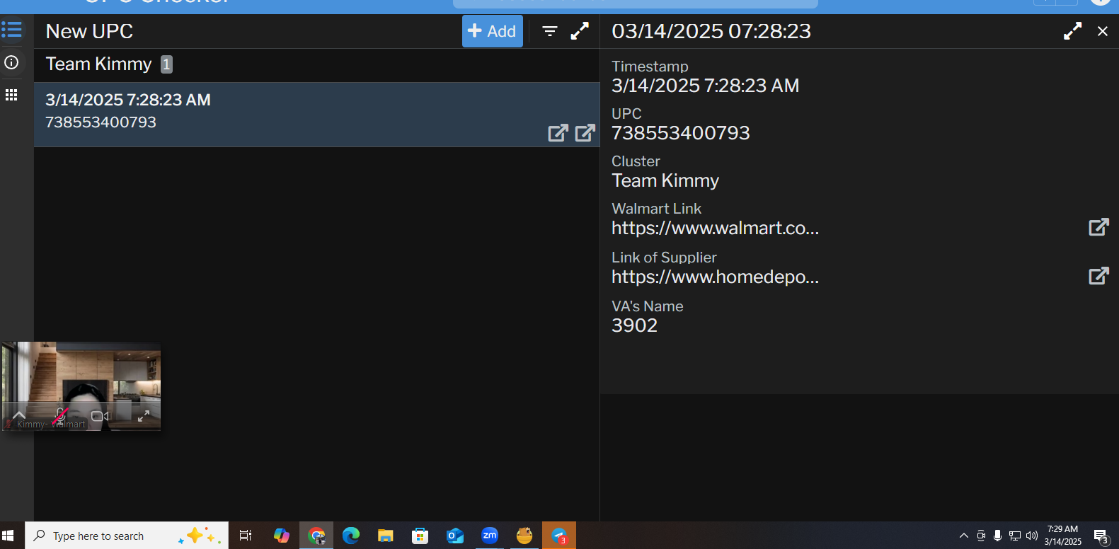This screenshot has height=549, width=1119.
Task: Expand the record detail panel to fullscreen
Action: [1073, 31]
